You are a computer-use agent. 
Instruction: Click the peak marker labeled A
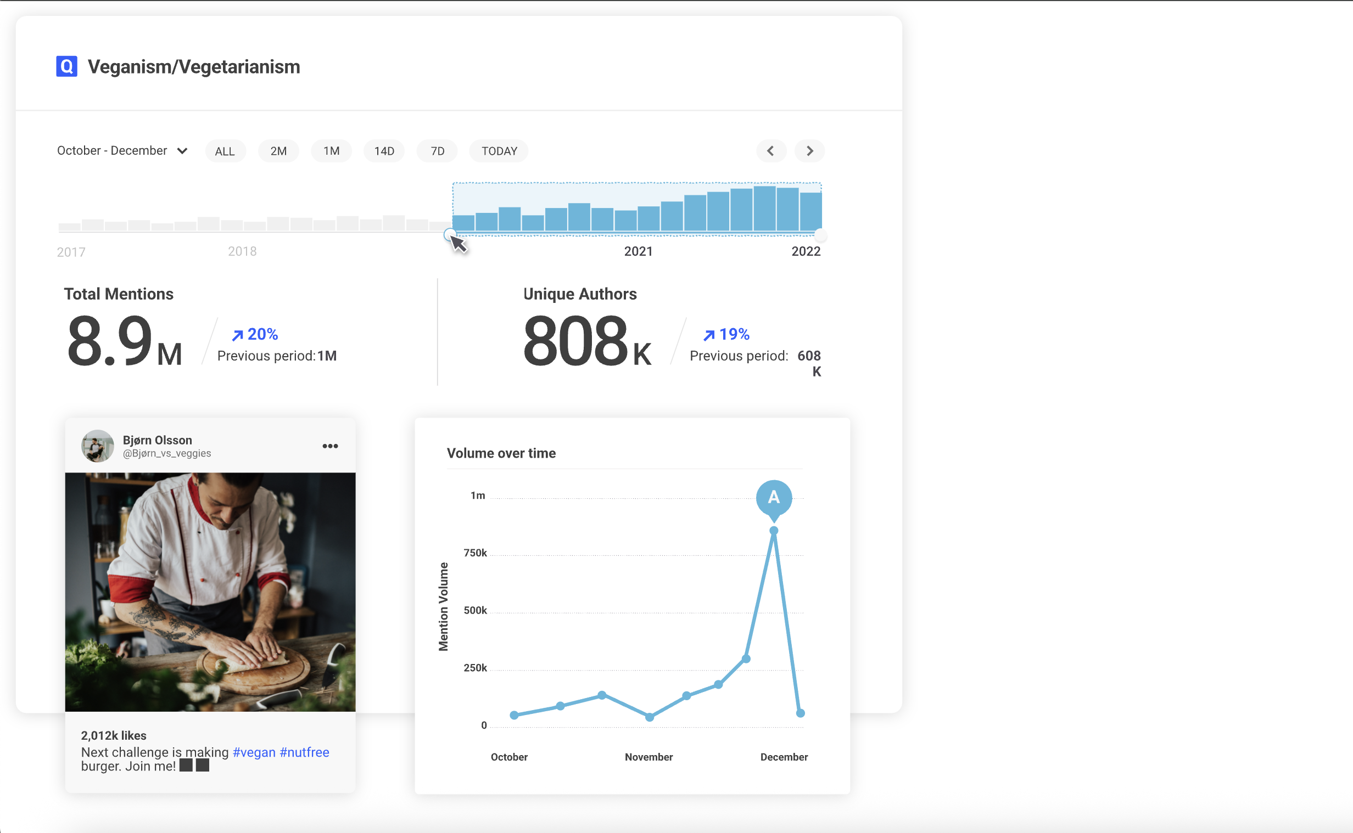[x=774, y=498]
